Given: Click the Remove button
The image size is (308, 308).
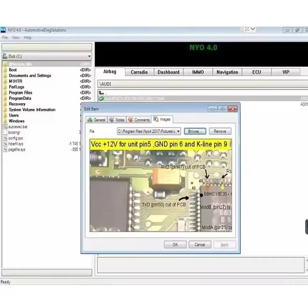Looking at the screenshot, I should tap(220, 131).
